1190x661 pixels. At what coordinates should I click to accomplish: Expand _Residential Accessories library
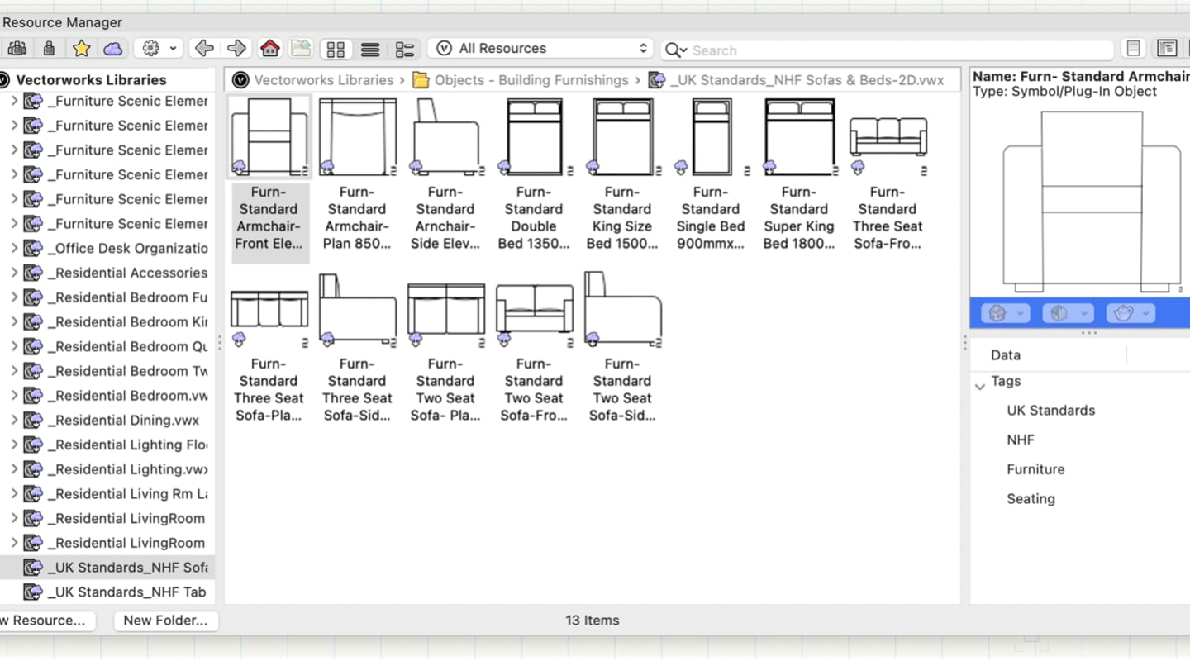point(14,273)
